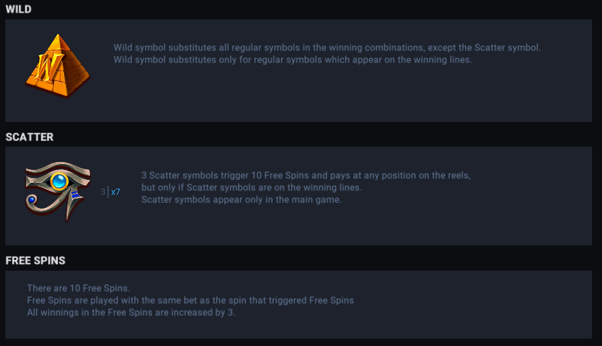The image size is (602, 346).
Task: Click the 'appear only in the main game' line
Action: 241,199
